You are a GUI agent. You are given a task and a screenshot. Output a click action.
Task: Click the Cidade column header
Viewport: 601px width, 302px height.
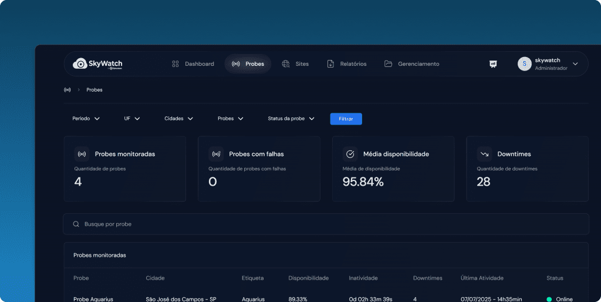pos(155,278)
